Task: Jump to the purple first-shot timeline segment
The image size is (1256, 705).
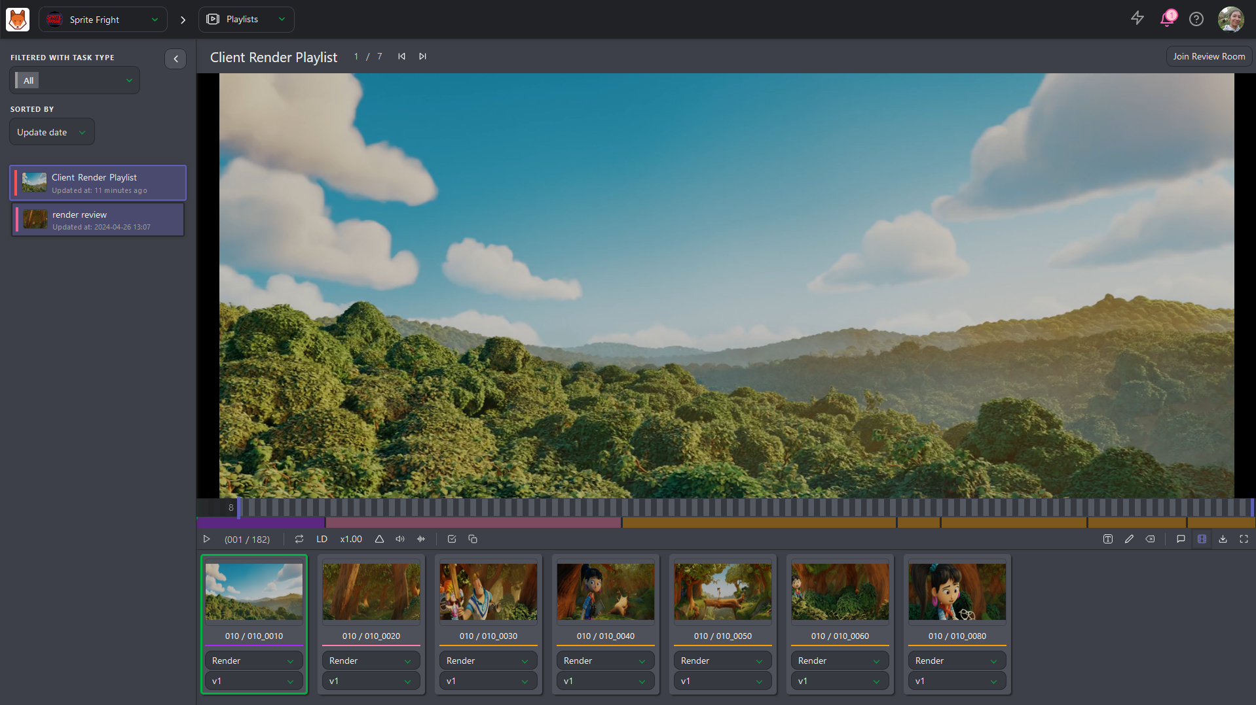Action: [261, 523]
